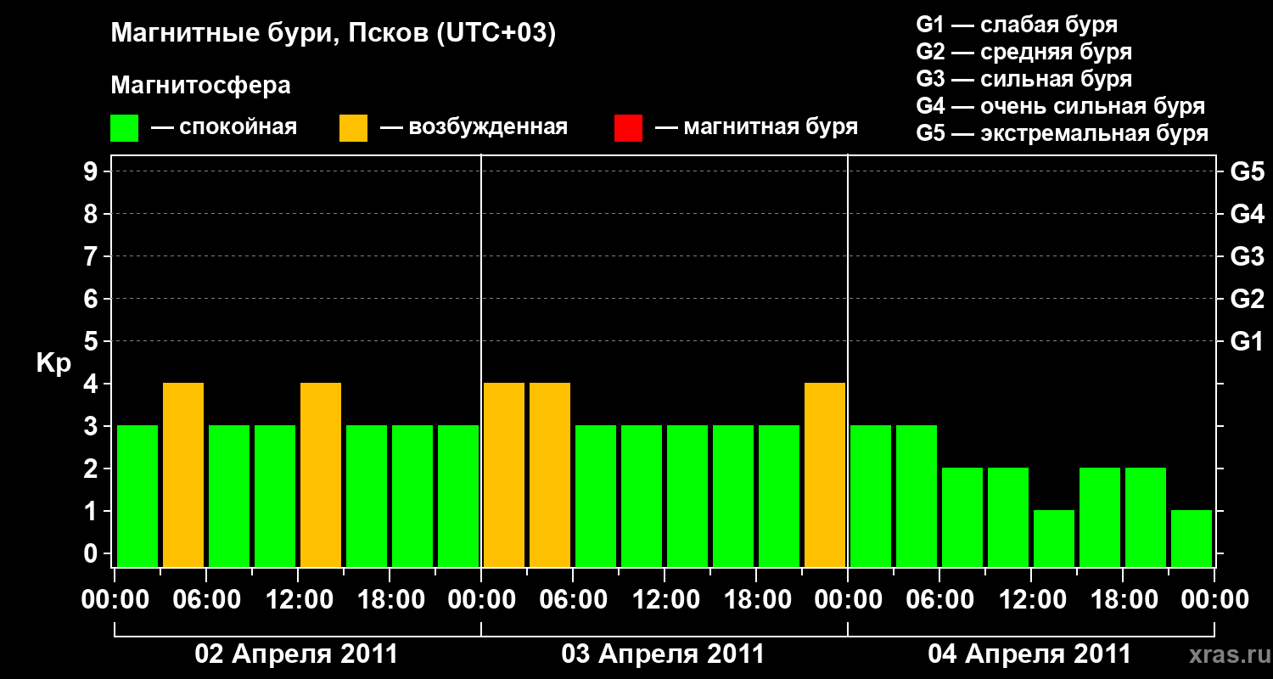
Task: Click the orange bar at 03:00 on 03 April
Action: (550, 474)
